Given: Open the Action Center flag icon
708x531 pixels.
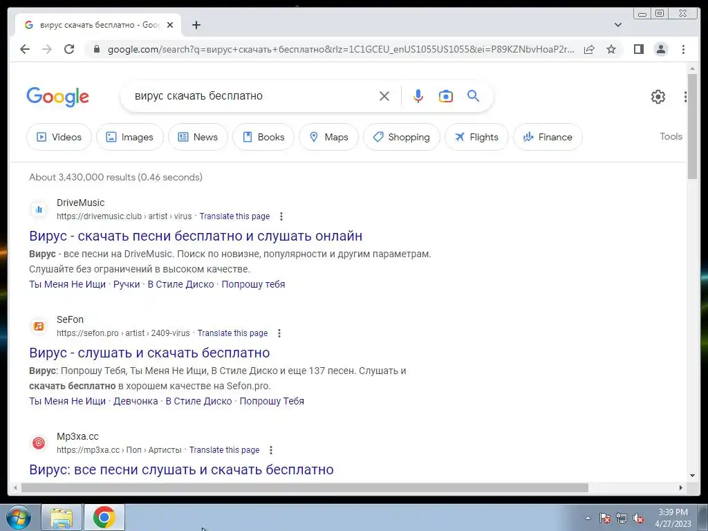Looking at the screenshot, I should pos(605,518).
